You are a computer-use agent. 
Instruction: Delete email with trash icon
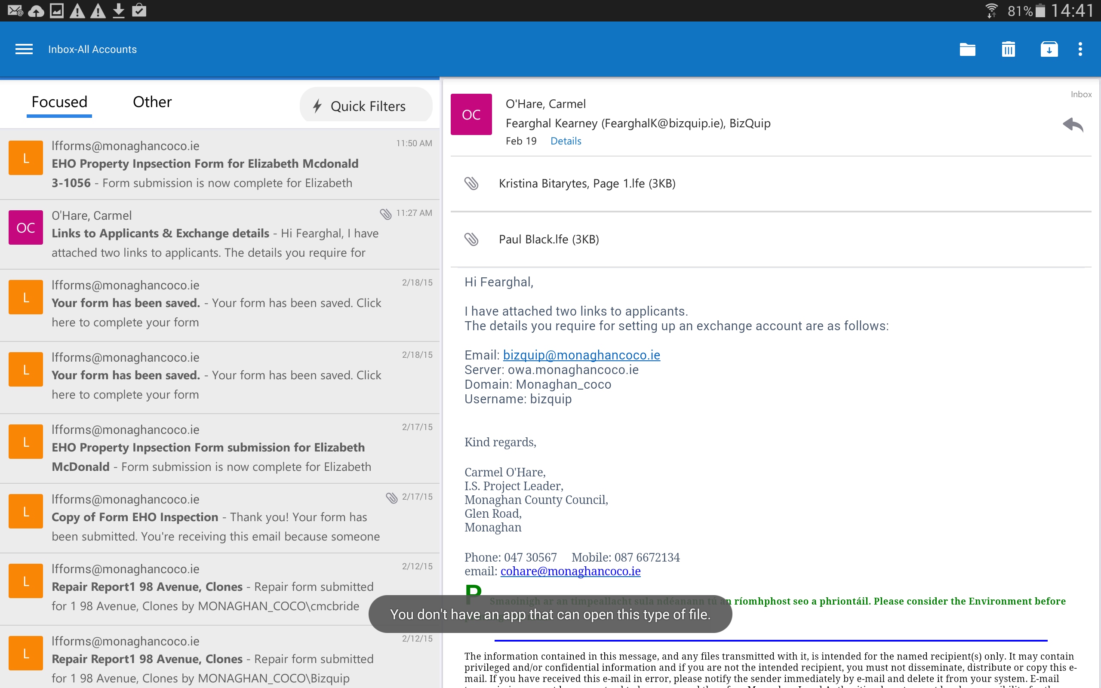1008,49
